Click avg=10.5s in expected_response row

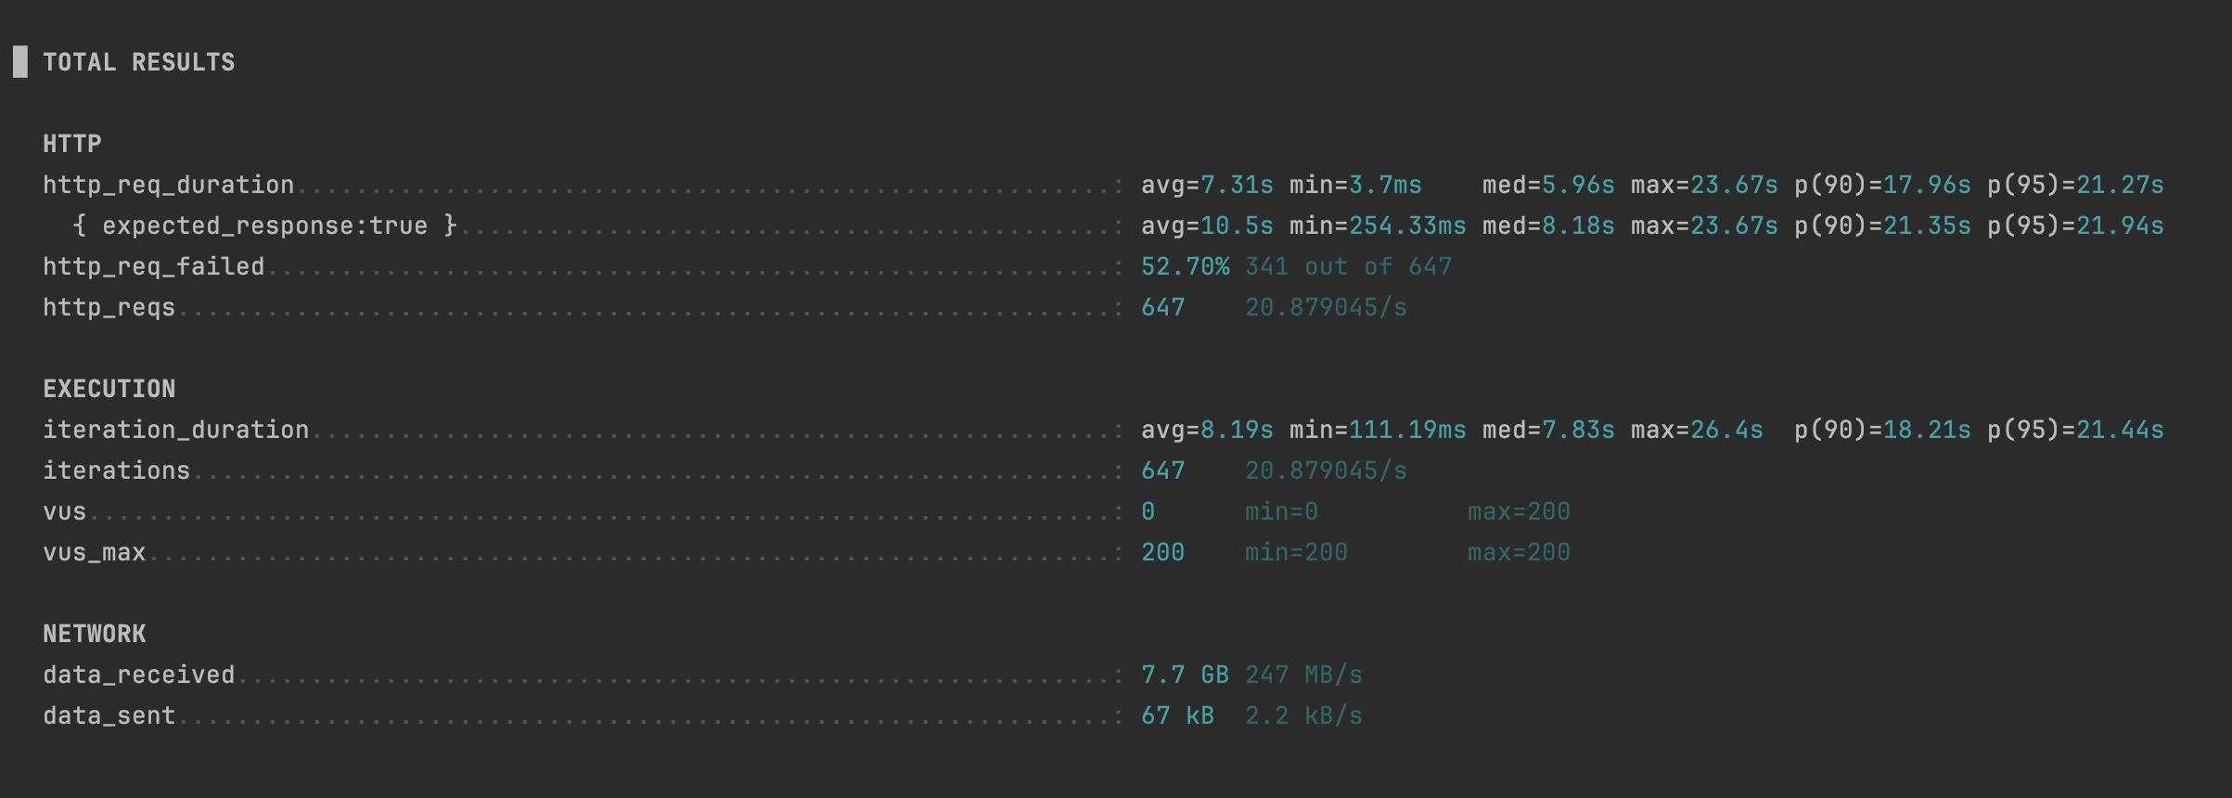1207,225
